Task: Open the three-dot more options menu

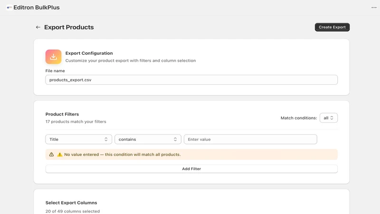Action: point(374,8)
